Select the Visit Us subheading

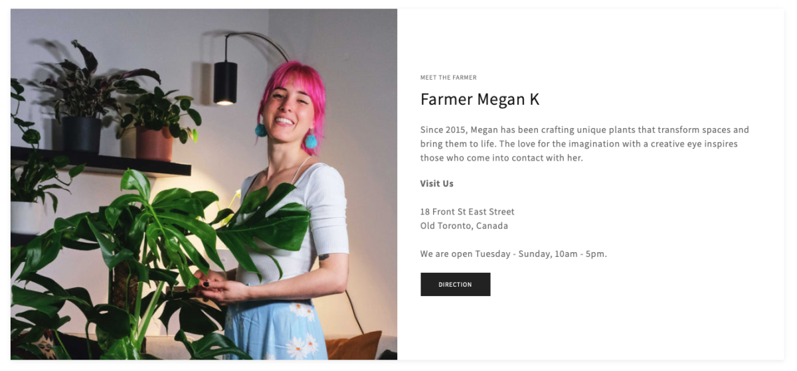coord(437,183)
